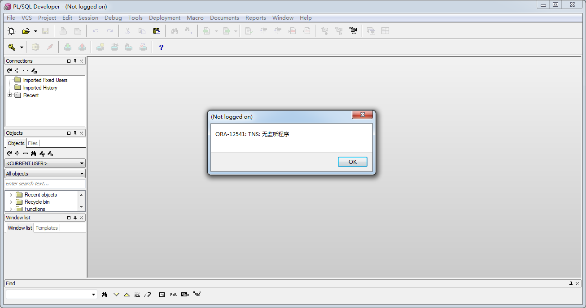Expand the Functions tree node

pos(11,209)
